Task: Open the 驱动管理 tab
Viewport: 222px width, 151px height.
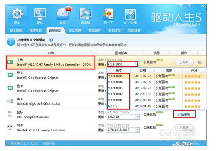Action: click(x=75, y=31)
